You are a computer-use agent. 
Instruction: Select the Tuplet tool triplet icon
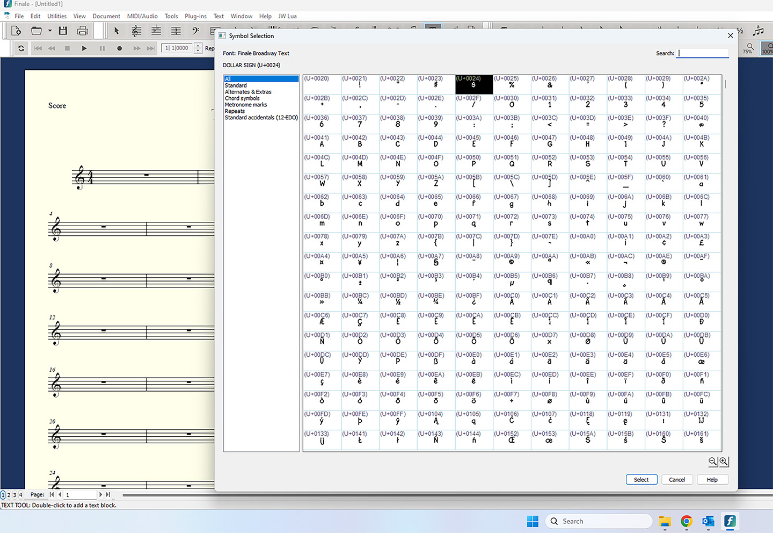tap(758, 31)
